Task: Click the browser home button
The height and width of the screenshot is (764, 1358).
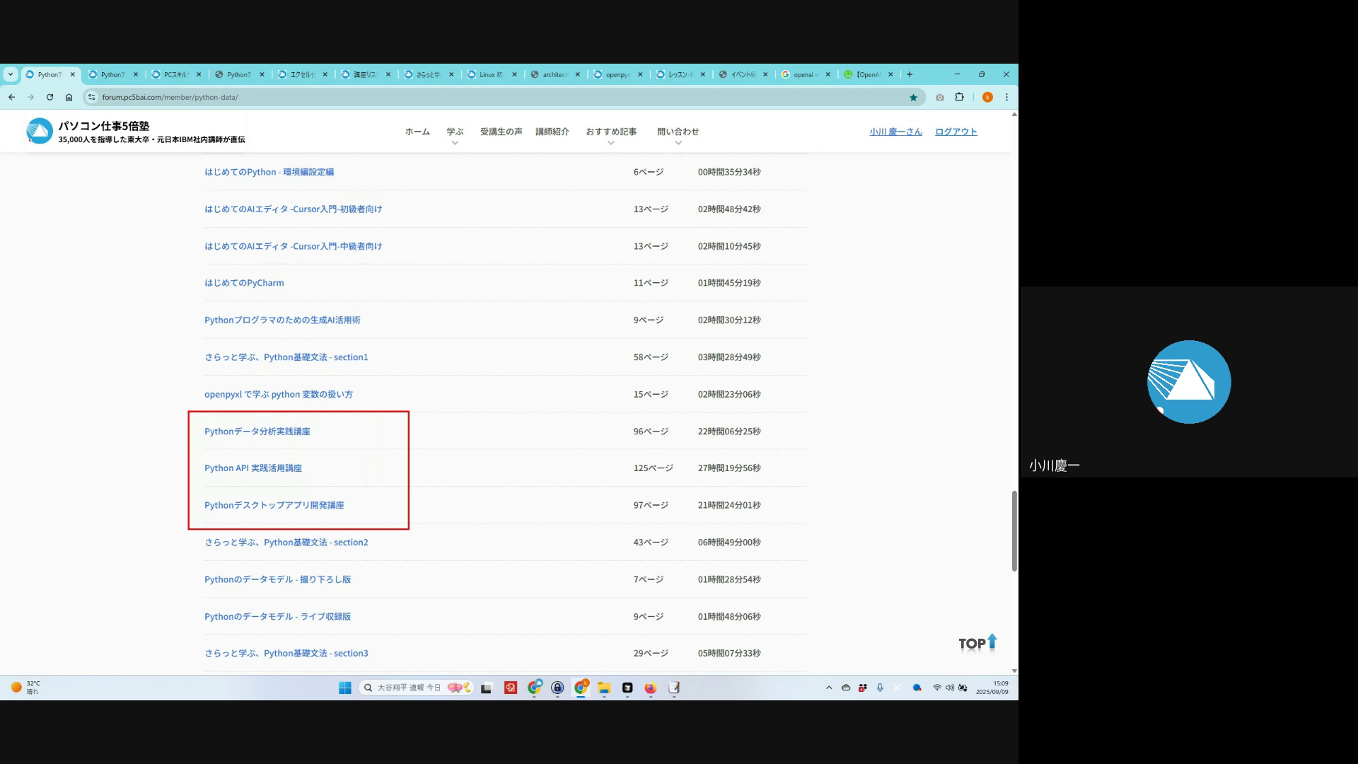Action: [69, 98]
